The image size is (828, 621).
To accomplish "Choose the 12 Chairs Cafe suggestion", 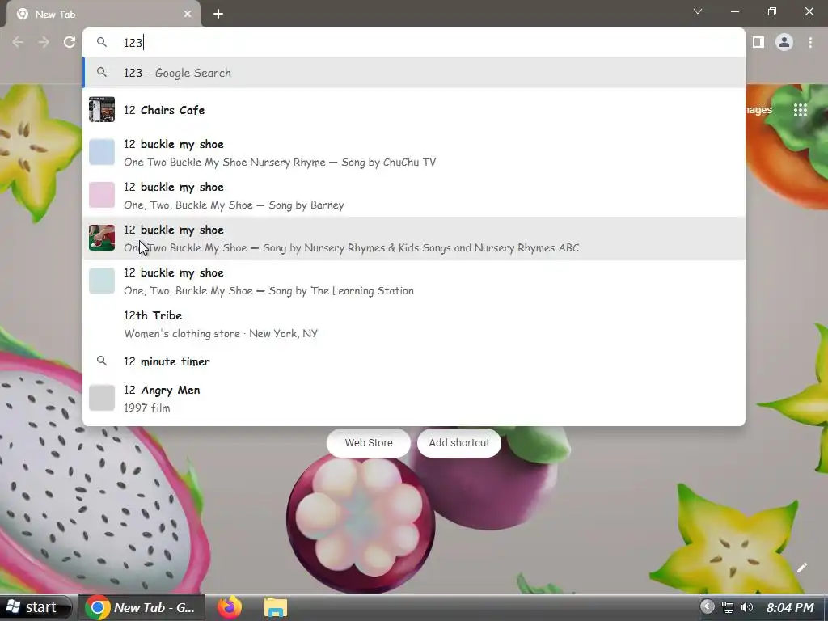I will pyautogui.click(x=413, y=110).
